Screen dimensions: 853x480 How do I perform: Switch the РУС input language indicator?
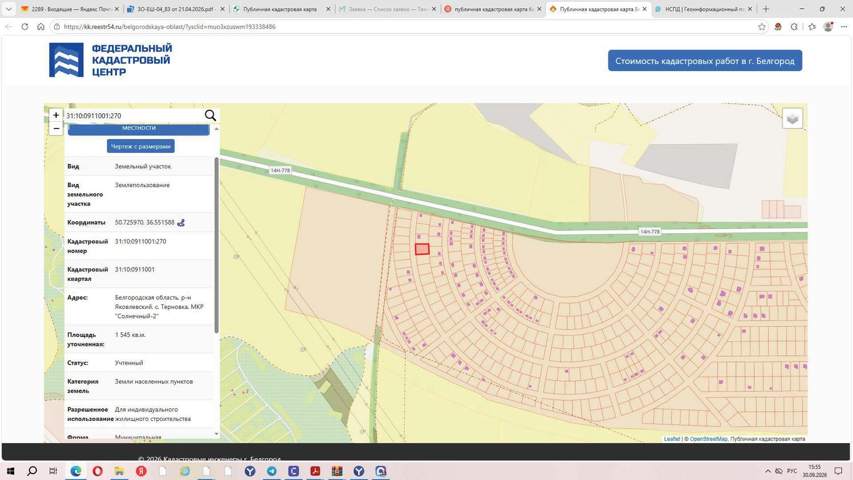(792, 471)
